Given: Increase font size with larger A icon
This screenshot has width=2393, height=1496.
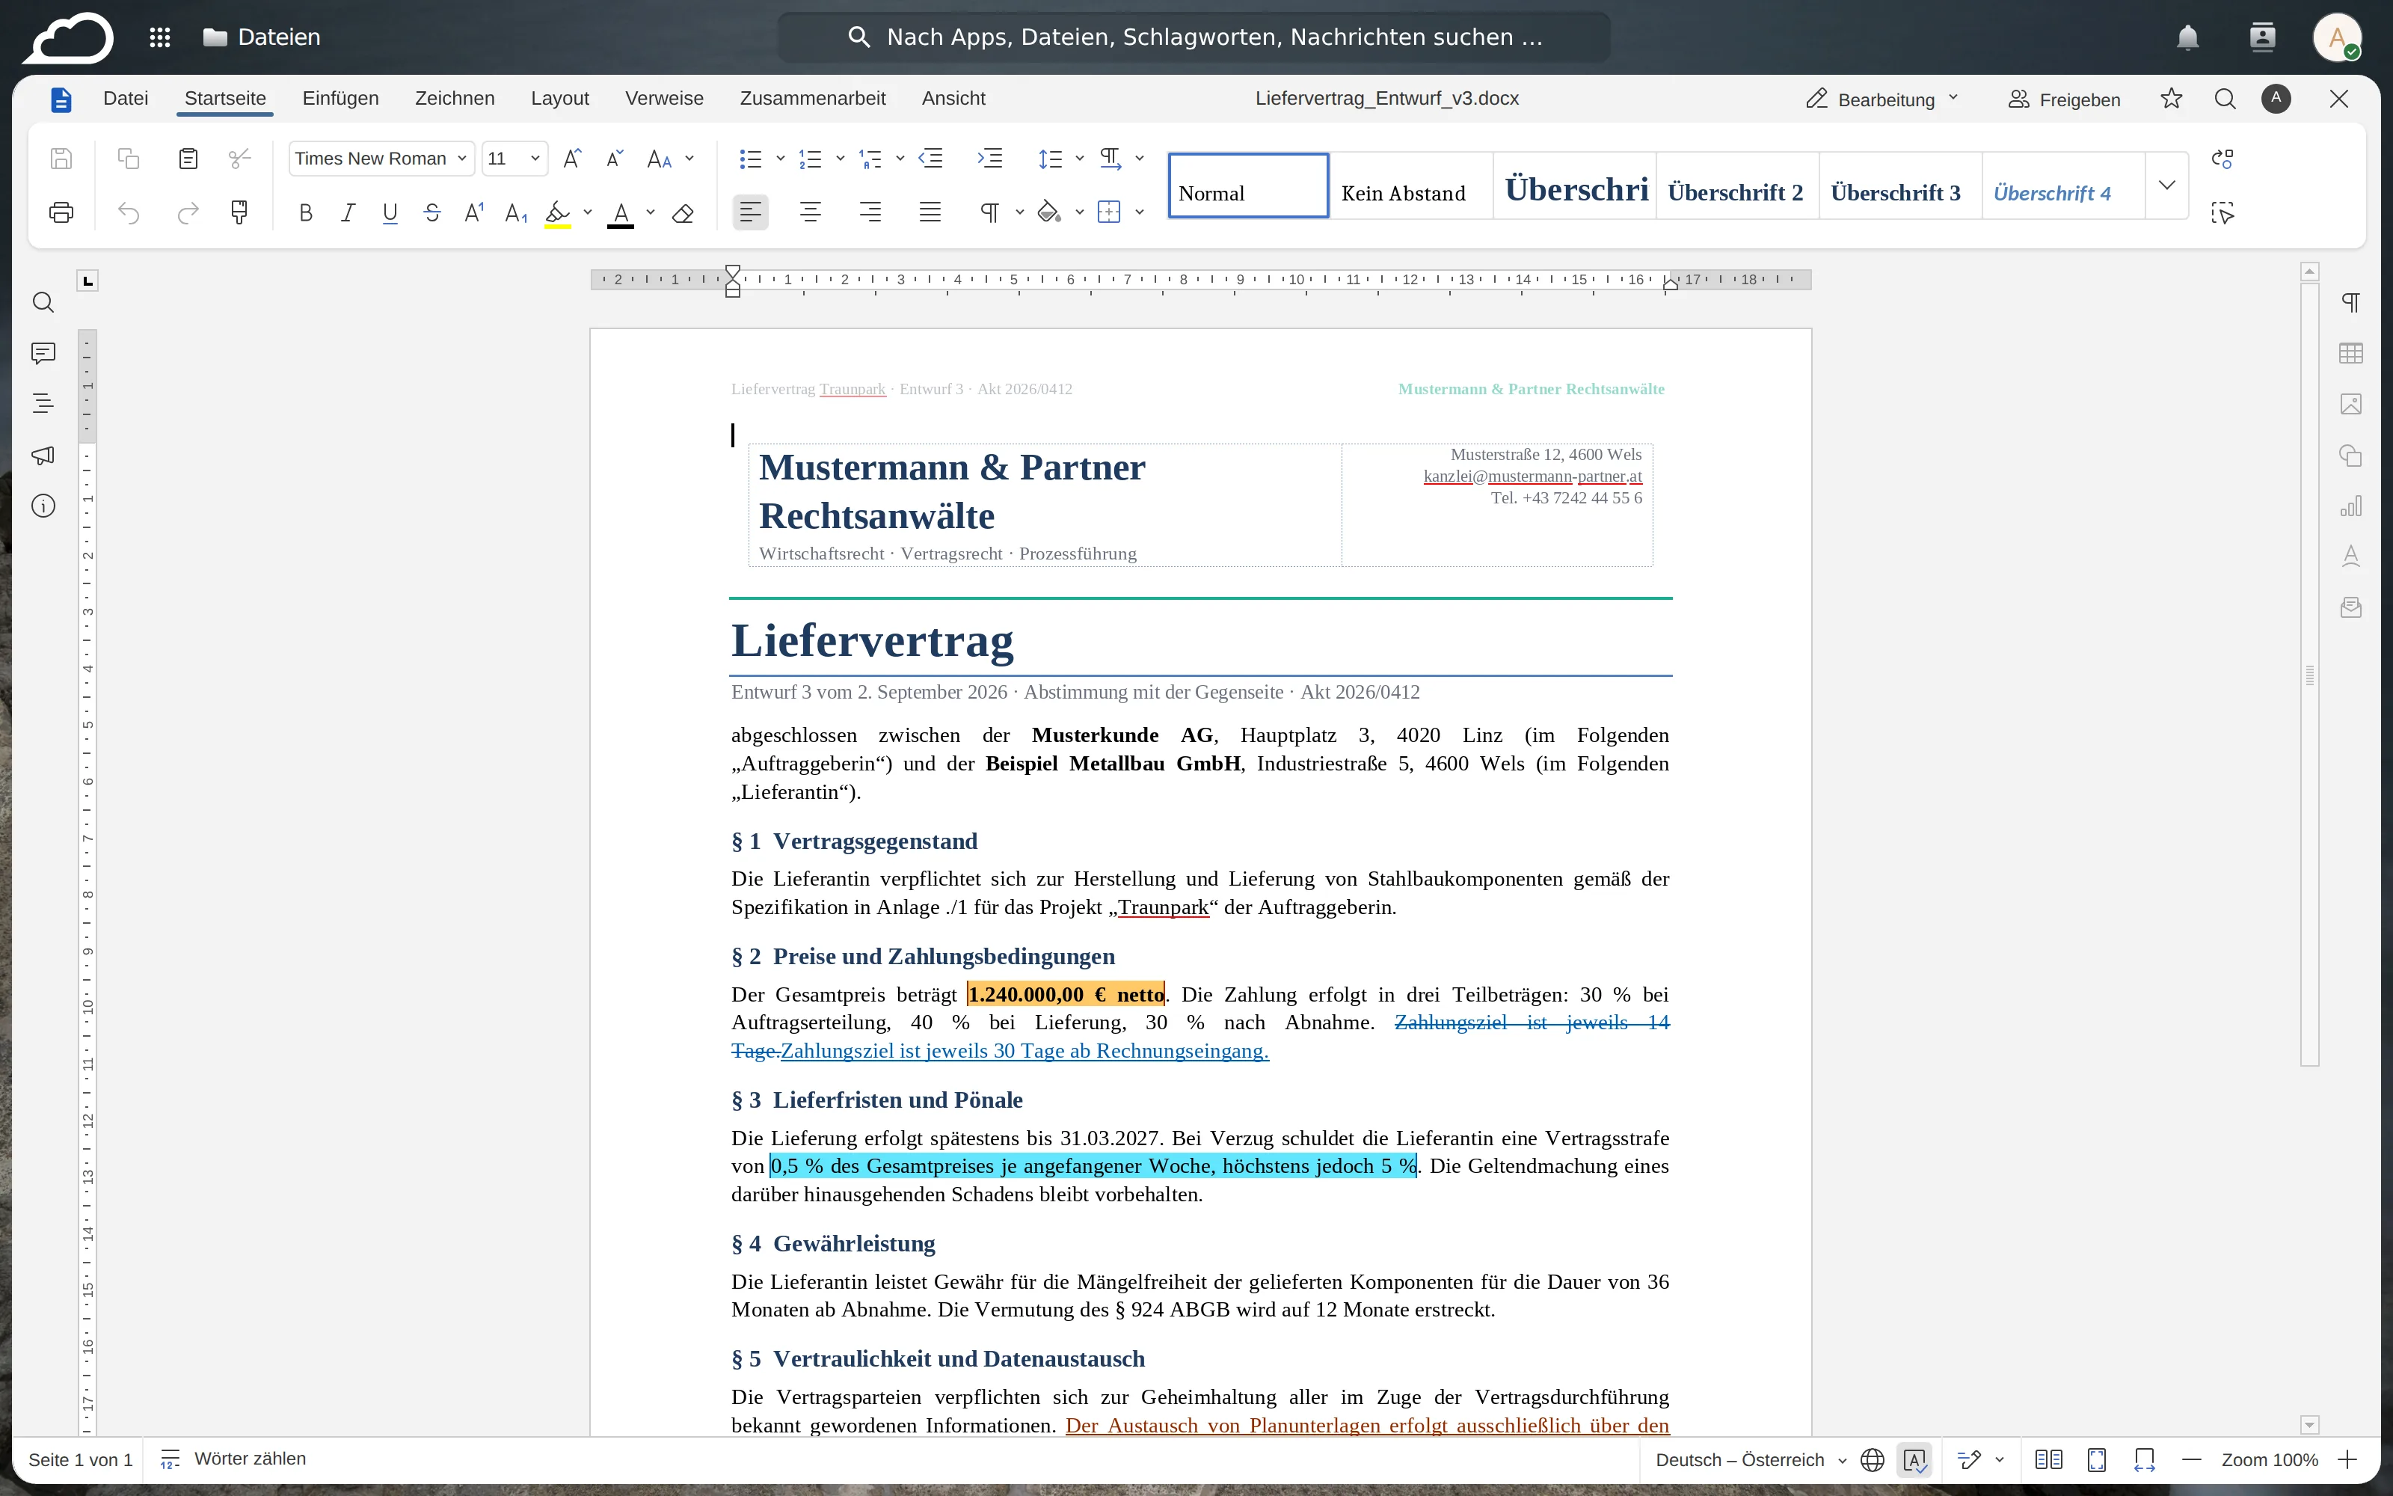Looking at the screenshot, I should [x=571, y=159].
